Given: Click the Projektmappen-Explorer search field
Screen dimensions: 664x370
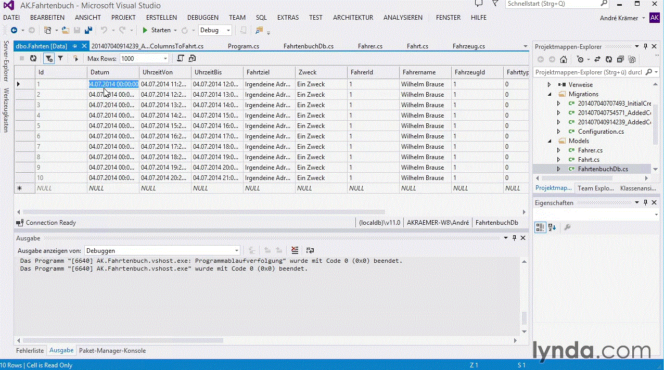Looking at the screenshot, I should tap(589, 72).
